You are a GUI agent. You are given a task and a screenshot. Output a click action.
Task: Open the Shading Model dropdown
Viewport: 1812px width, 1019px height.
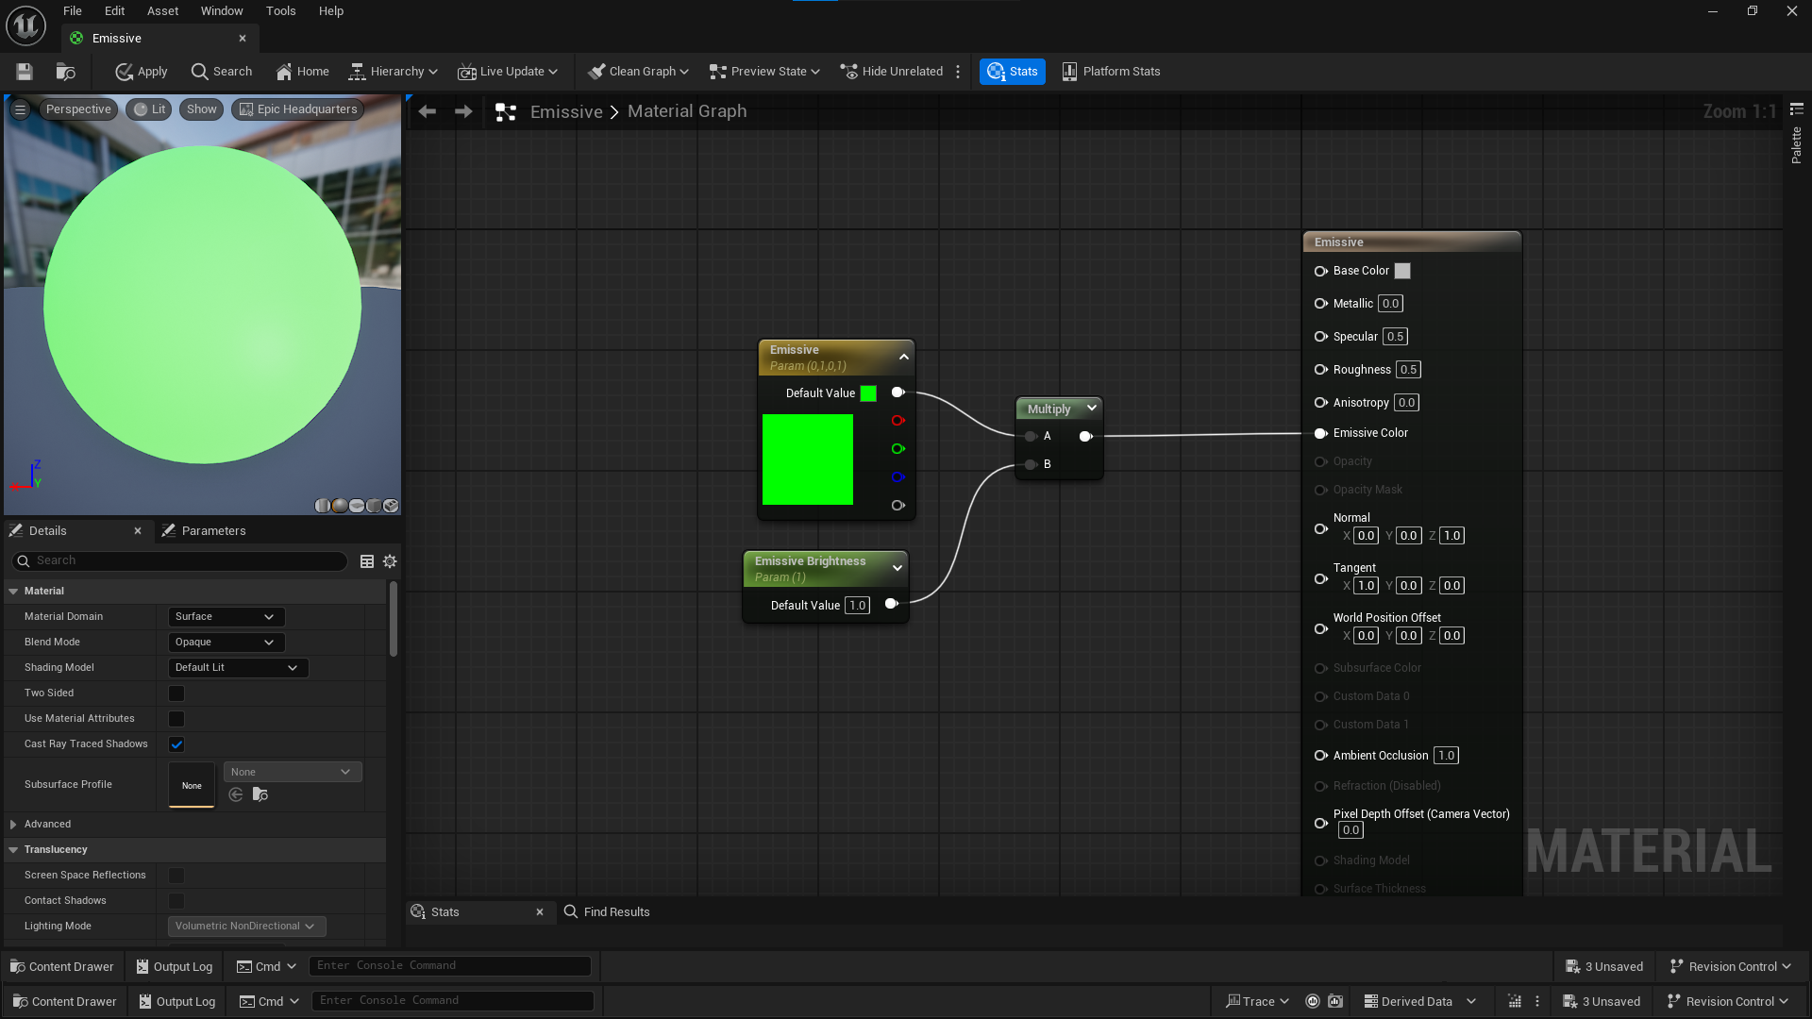click(238, 668)
